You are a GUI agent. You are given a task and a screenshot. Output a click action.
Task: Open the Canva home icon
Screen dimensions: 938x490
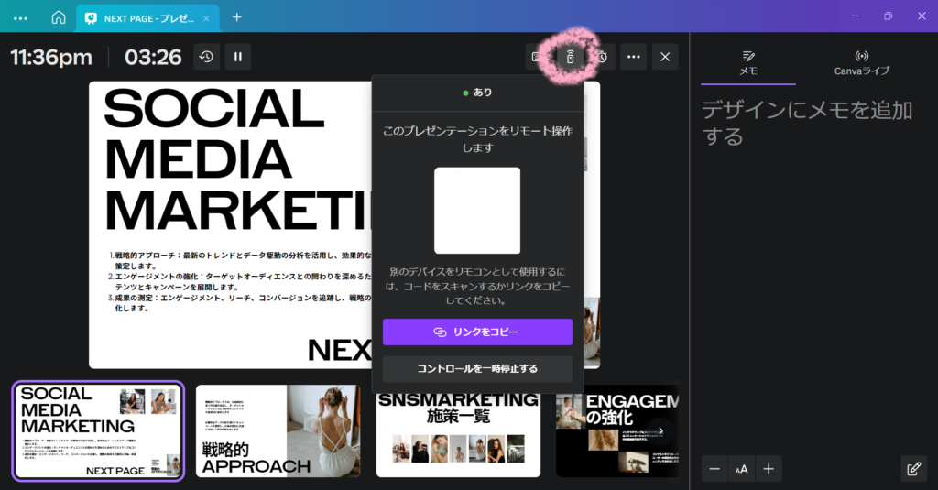point(58,17)
